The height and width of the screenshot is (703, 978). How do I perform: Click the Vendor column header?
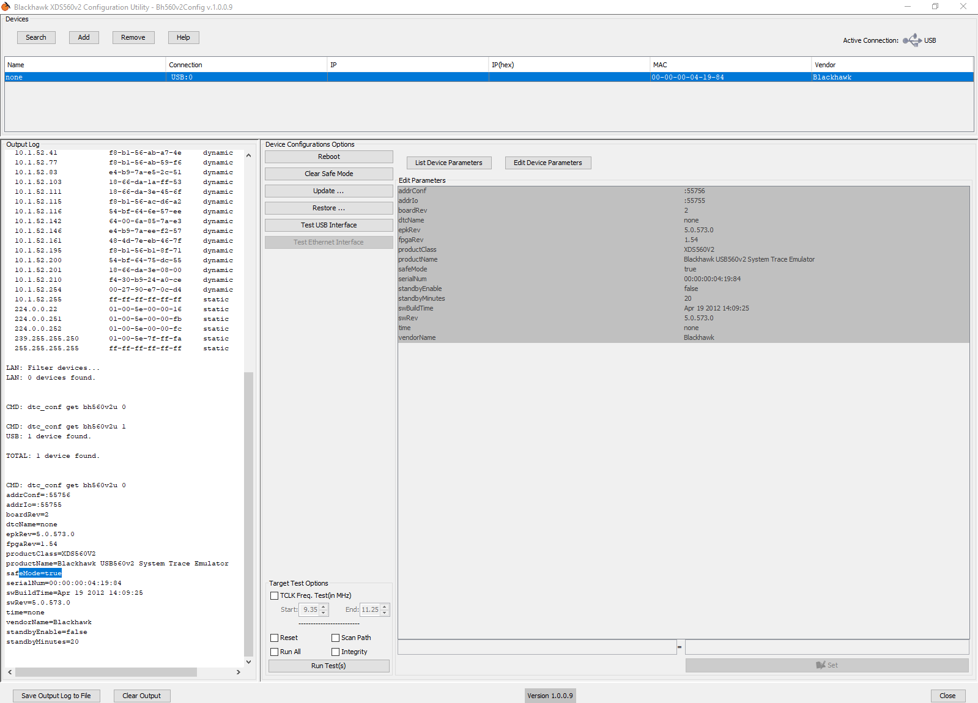pyautogui.click(x=892, y=65)
